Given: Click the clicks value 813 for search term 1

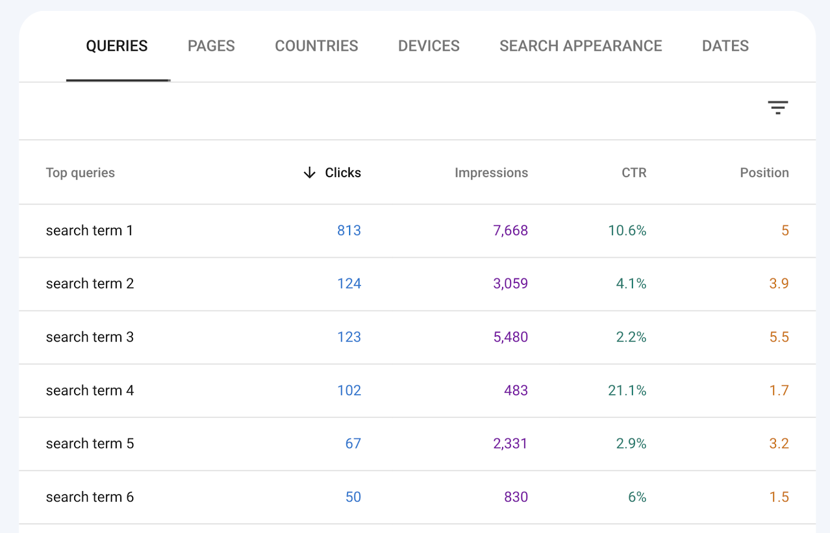Looking at the screenshot, I should (x=349, y=231).
